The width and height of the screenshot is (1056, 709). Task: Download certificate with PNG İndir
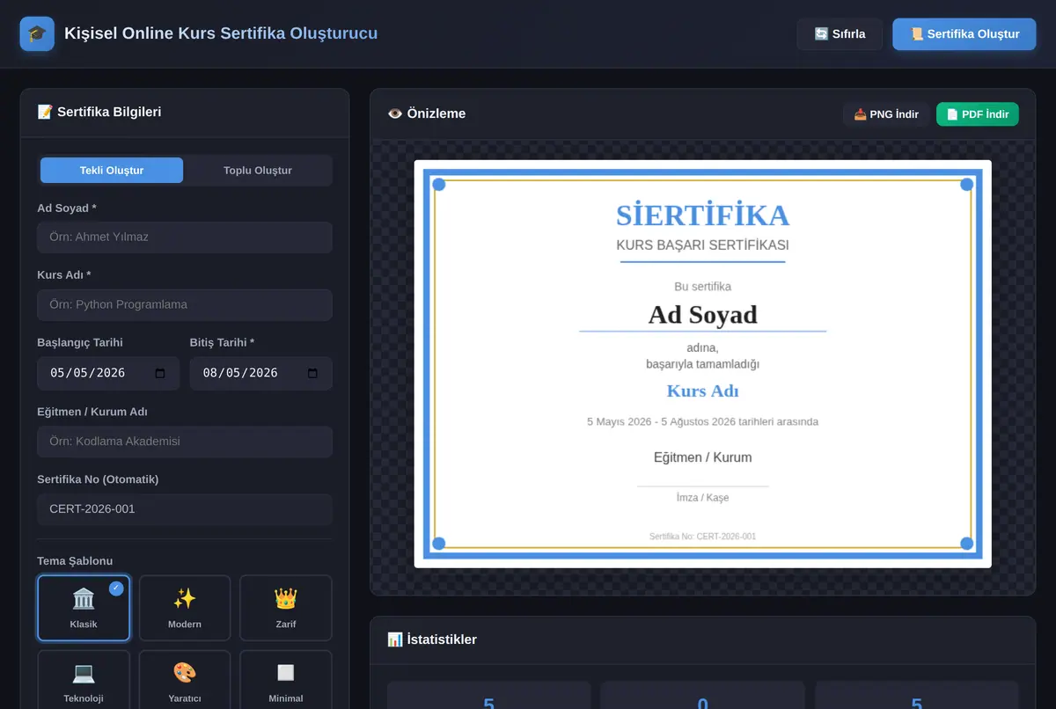point(886,114)
